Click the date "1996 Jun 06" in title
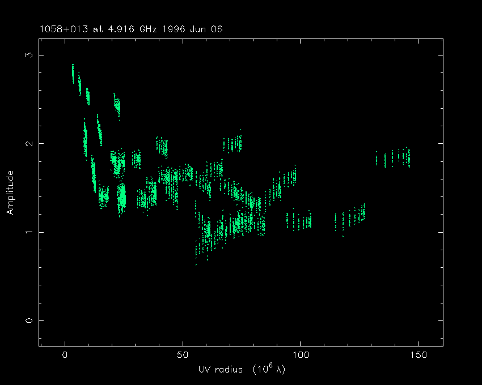The image size is (482, 385). point(190,29)
